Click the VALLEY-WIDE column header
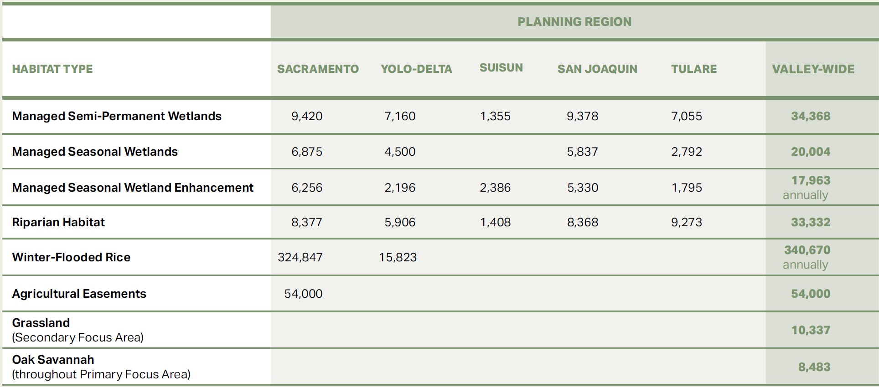879x387 pixels. [x=813, y=69]
